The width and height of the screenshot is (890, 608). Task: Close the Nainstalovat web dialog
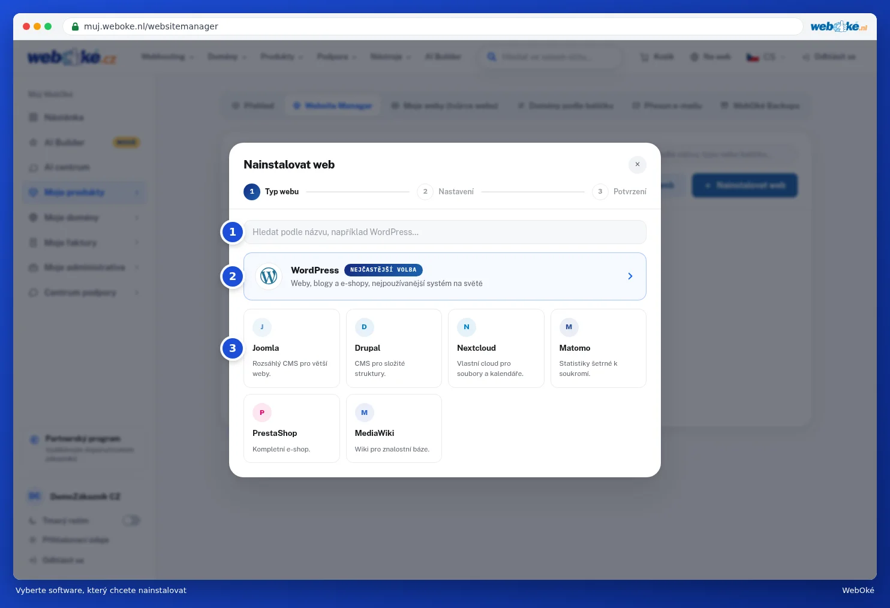638,164
